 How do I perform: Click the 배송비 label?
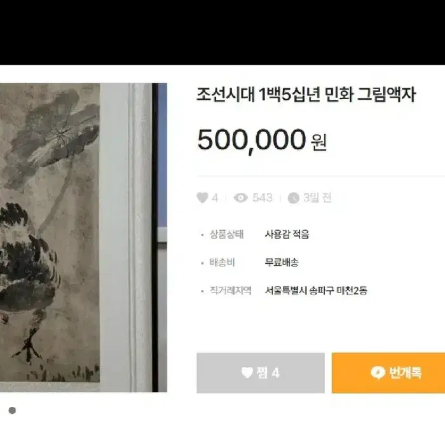222,263
